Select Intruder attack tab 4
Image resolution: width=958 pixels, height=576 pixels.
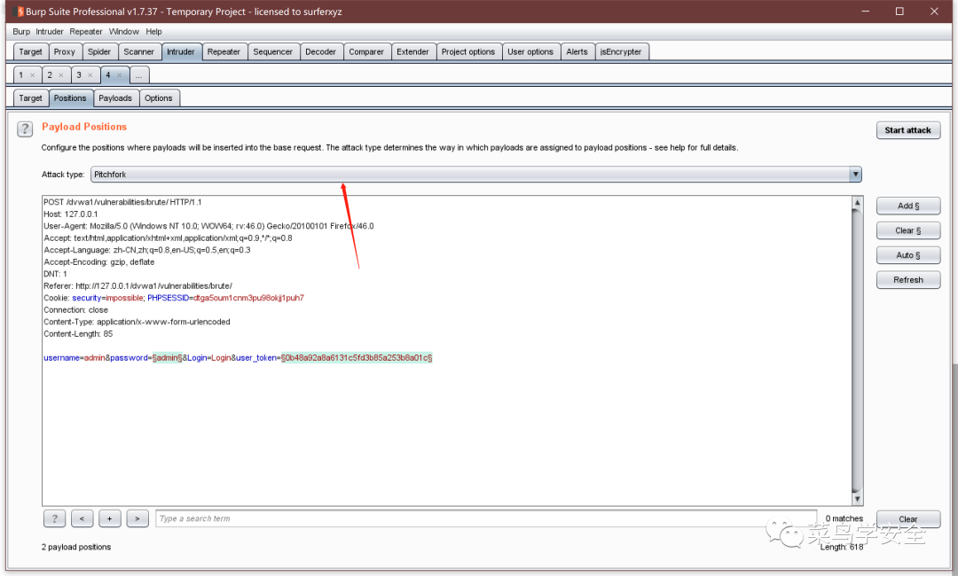coord(108,75)
